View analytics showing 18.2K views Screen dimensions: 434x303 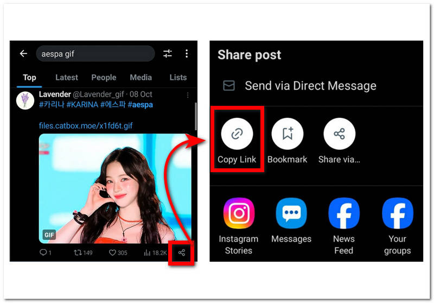(x=155, y=252)
